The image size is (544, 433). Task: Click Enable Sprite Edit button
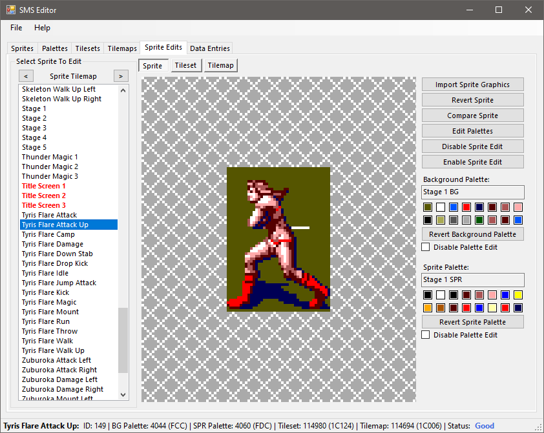(472, 162)
